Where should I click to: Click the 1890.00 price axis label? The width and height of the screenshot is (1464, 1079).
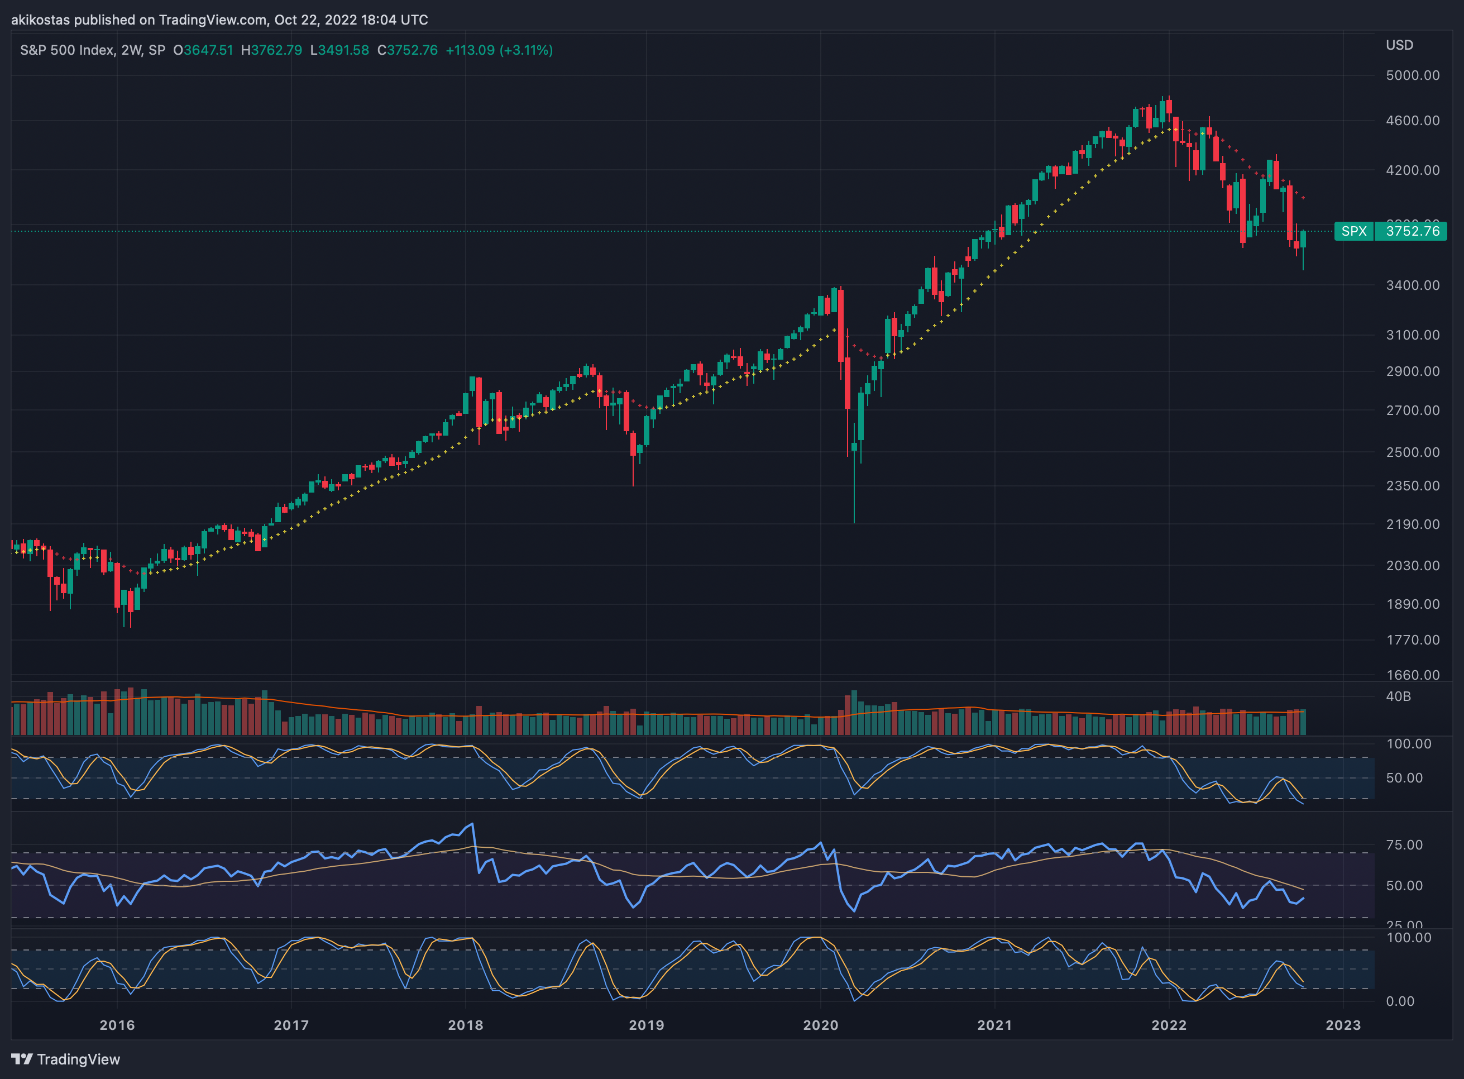1413,604
